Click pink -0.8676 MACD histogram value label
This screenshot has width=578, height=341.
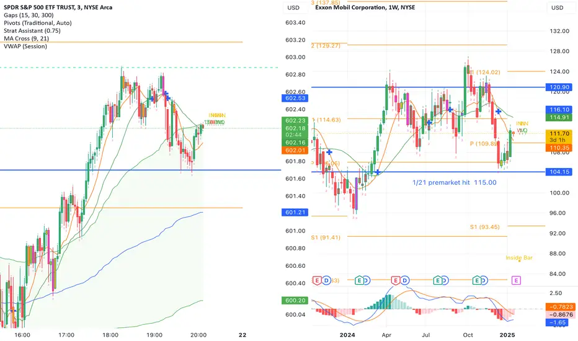(x=559, y=314)
